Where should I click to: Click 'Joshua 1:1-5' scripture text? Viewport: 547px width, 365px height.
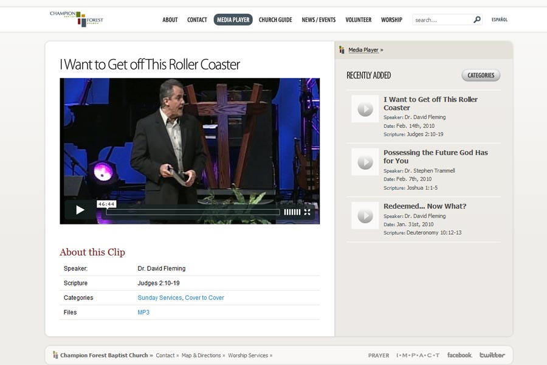point(422,187)
